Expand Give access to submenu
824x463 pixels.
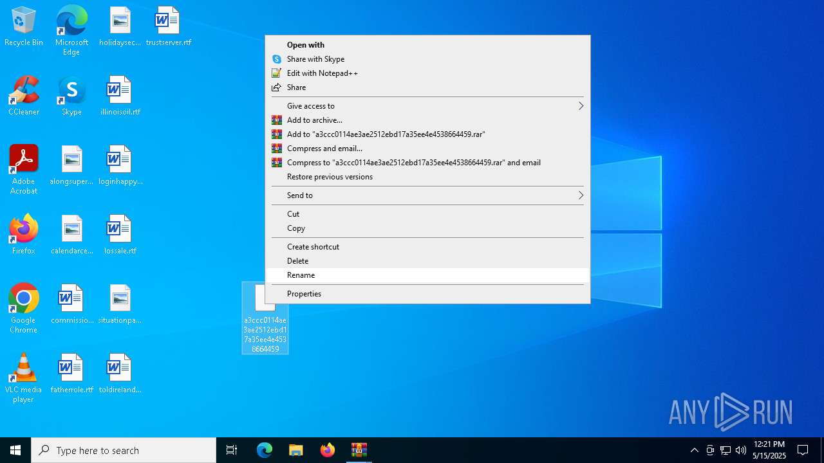pos(428,106)
